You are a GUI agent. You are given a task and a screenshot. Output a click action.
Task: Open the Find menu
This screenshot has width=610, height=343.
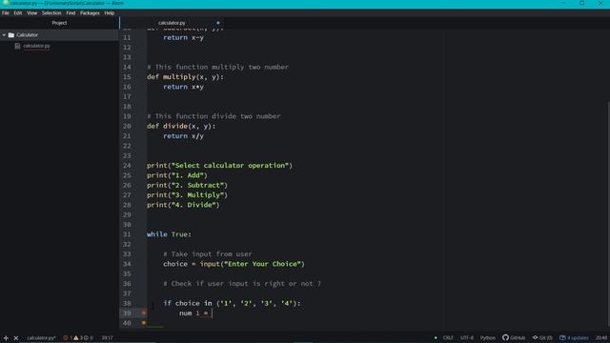pyautogui.click(x=71, y=12)
